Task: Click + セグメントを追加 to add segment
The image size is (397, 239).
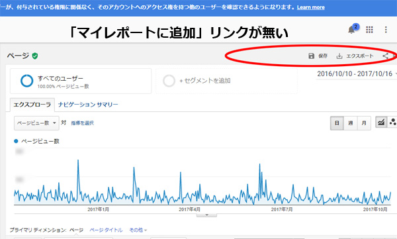Action: 226,81
